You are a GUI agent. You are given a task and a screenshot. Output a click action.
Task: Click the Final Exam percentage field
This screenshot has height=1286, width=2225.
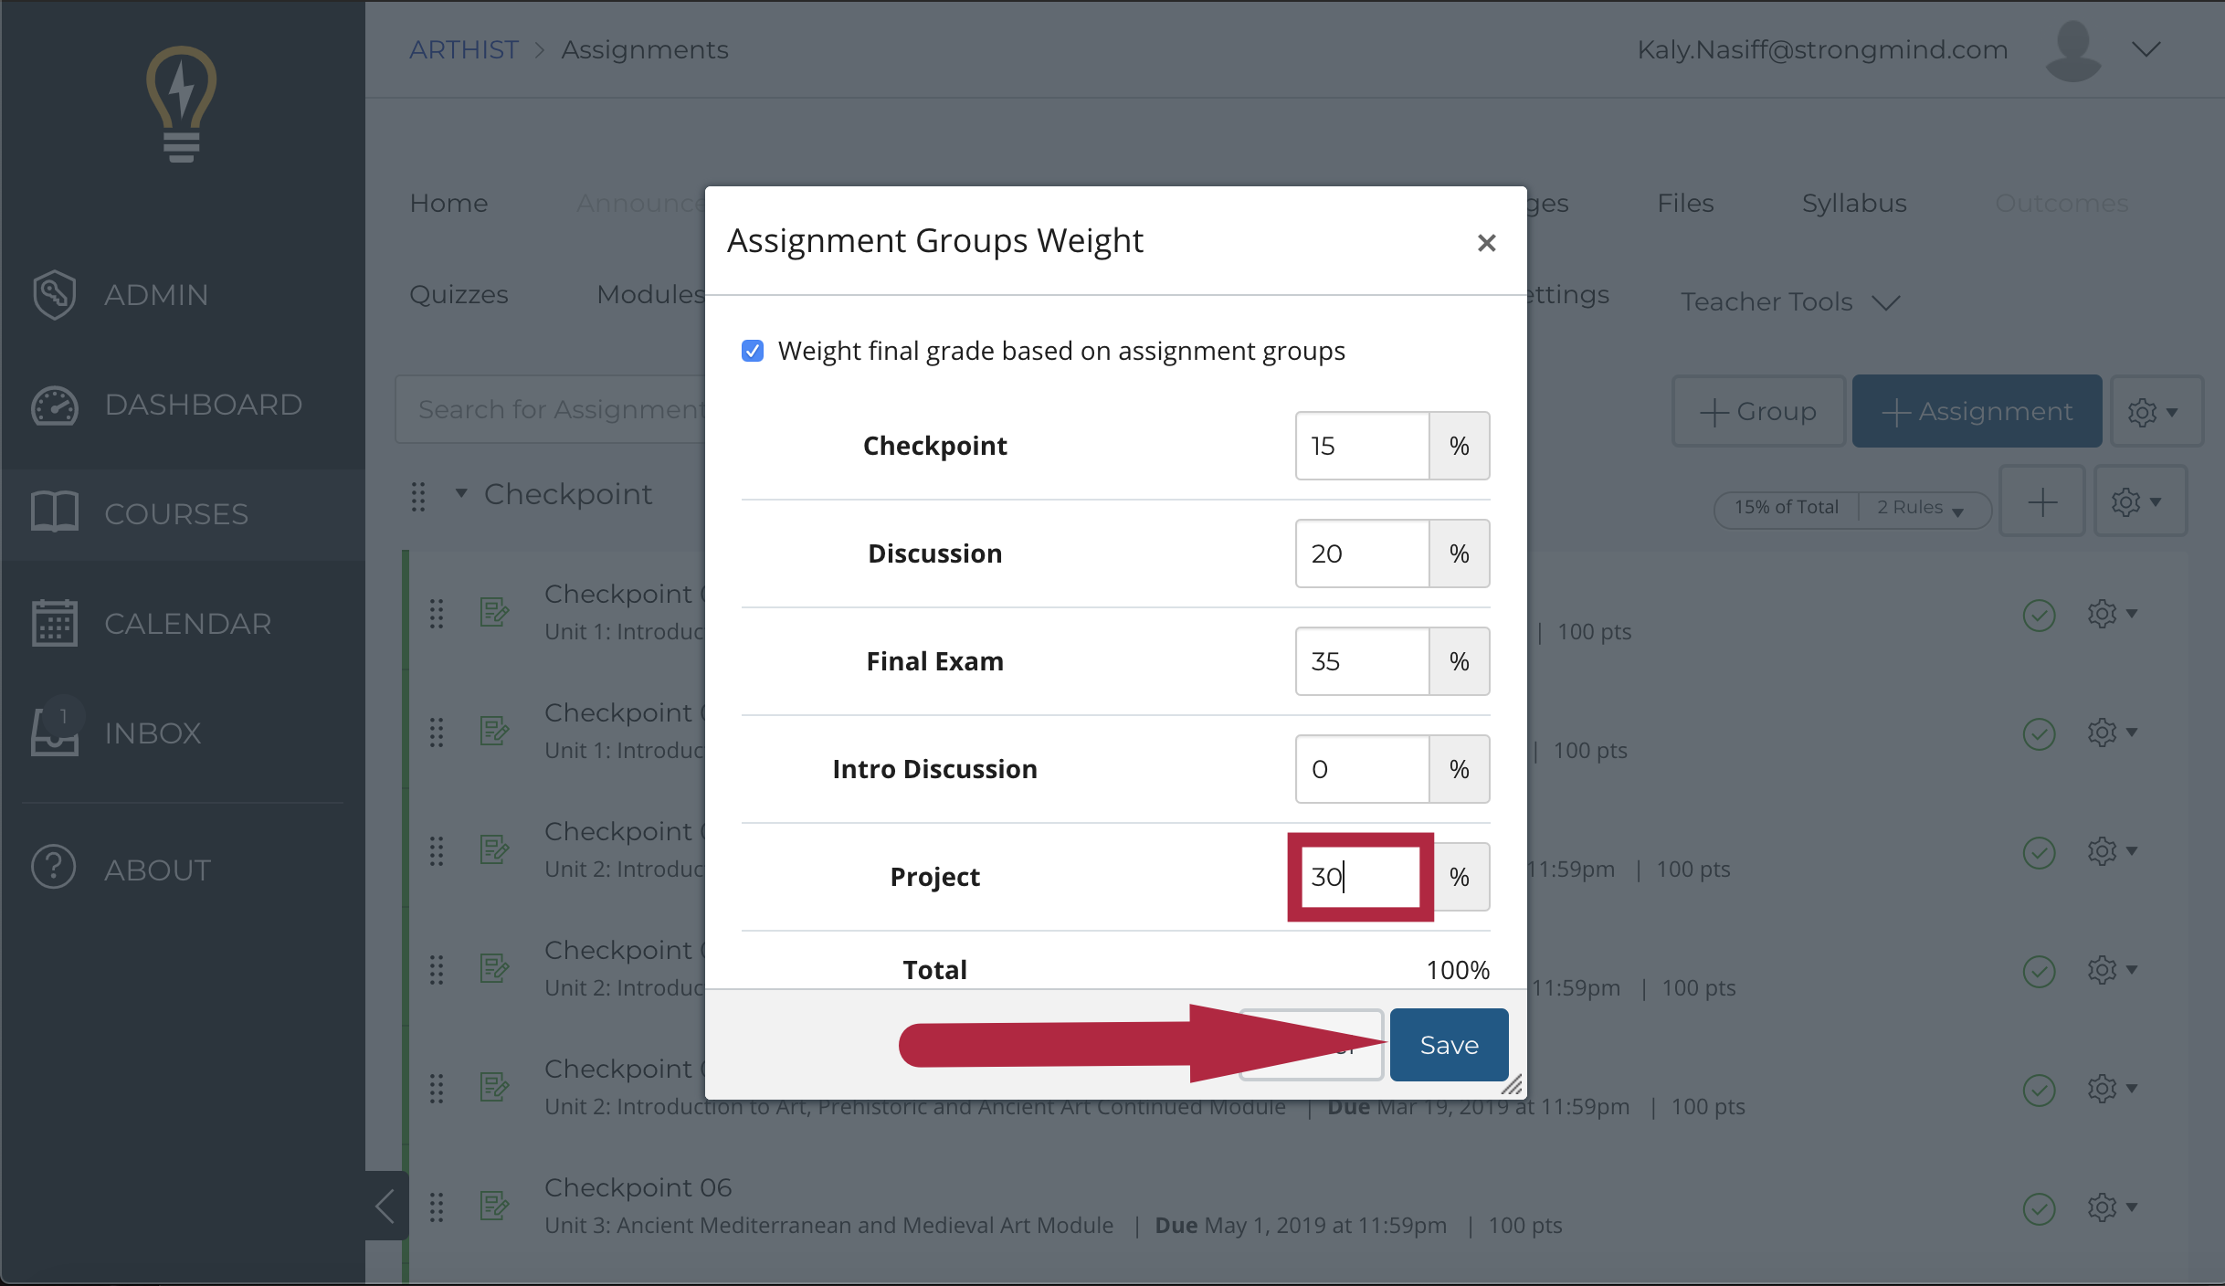pos(1361,661)
